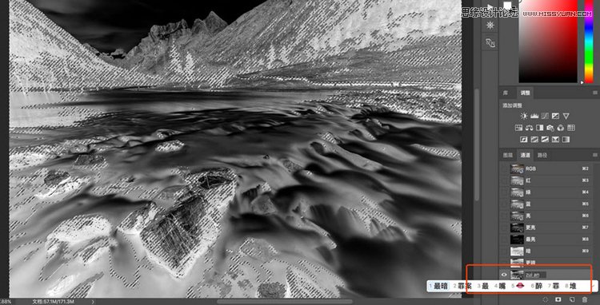The height and width of the screenshot is (305, 600).
Task: Show the 红 channel visibility box
Action: coord(504,180)
